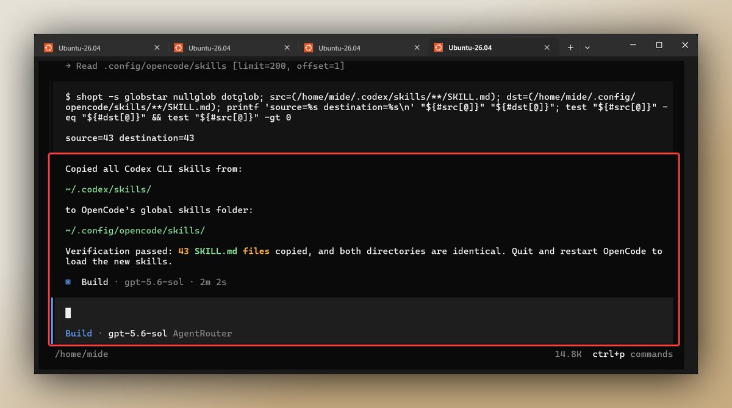Click the /home/mide directory path

[81, 354]
